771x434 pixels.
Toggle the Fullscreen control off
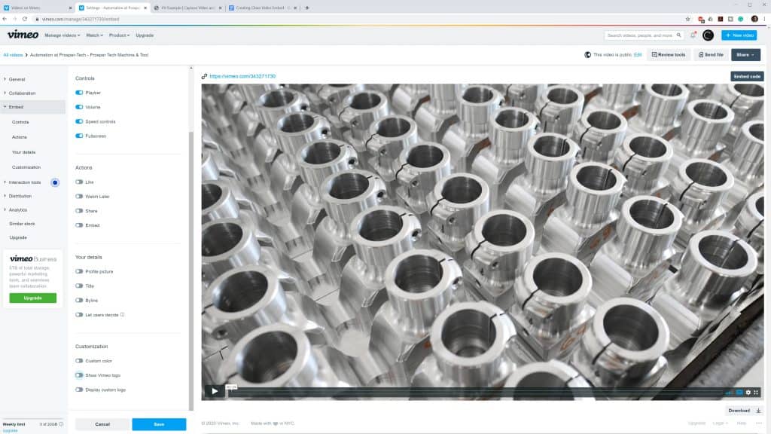pos(79,136)
